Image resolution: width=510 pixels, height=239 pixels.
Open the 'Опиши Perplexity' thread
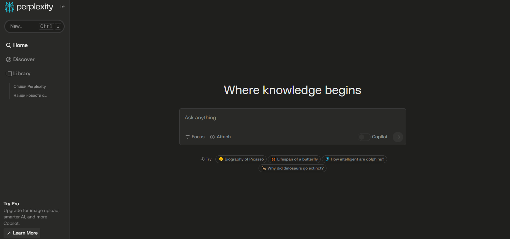30,87
